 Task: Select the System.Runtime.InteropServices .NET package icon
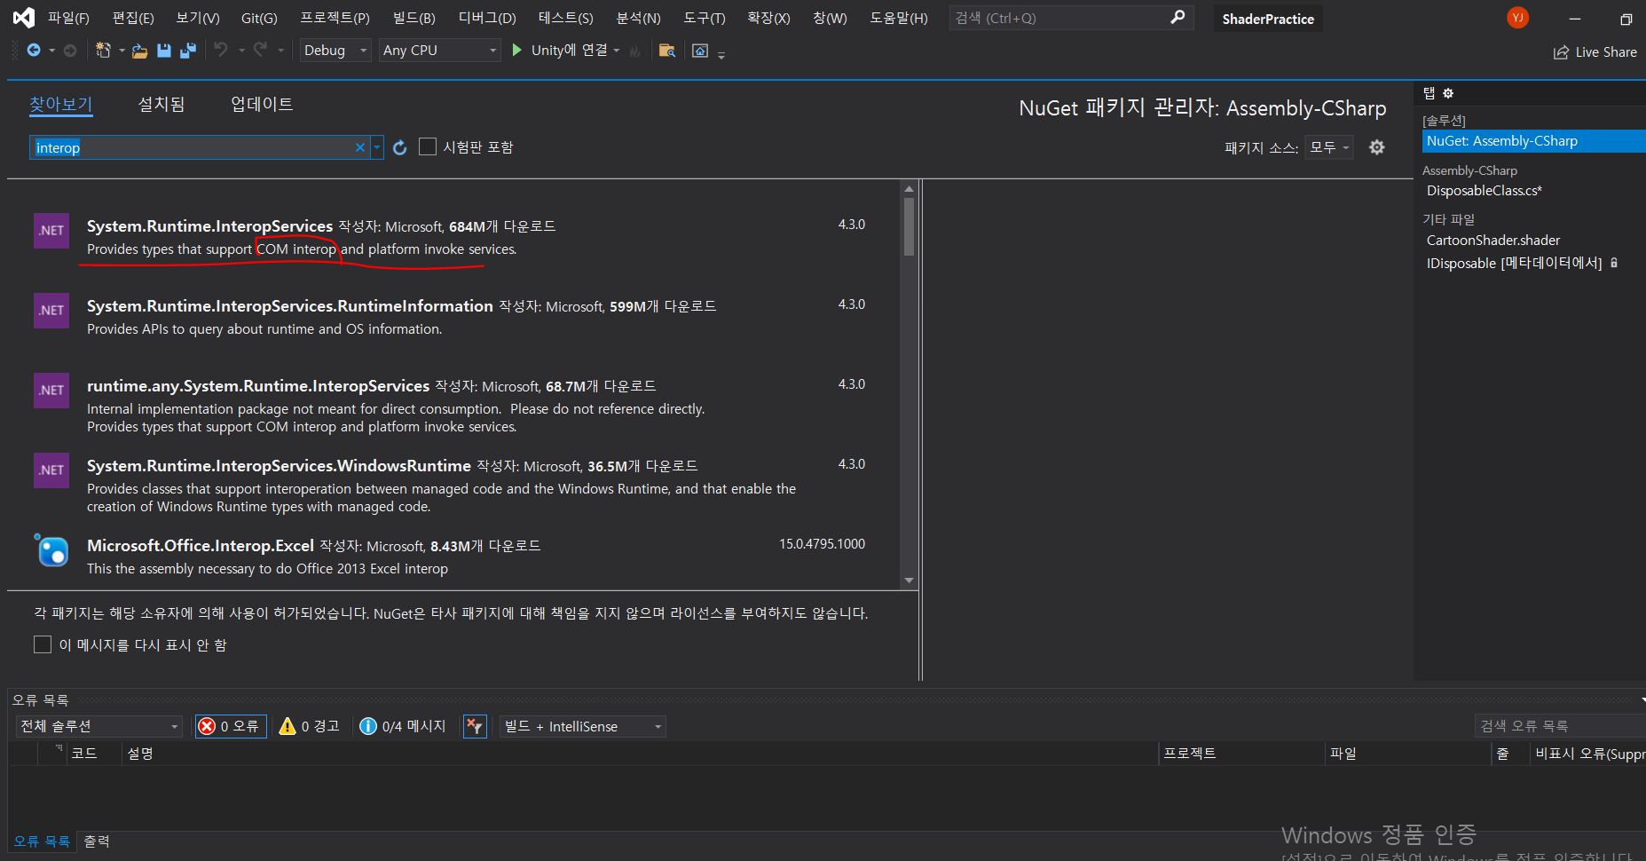51,231
